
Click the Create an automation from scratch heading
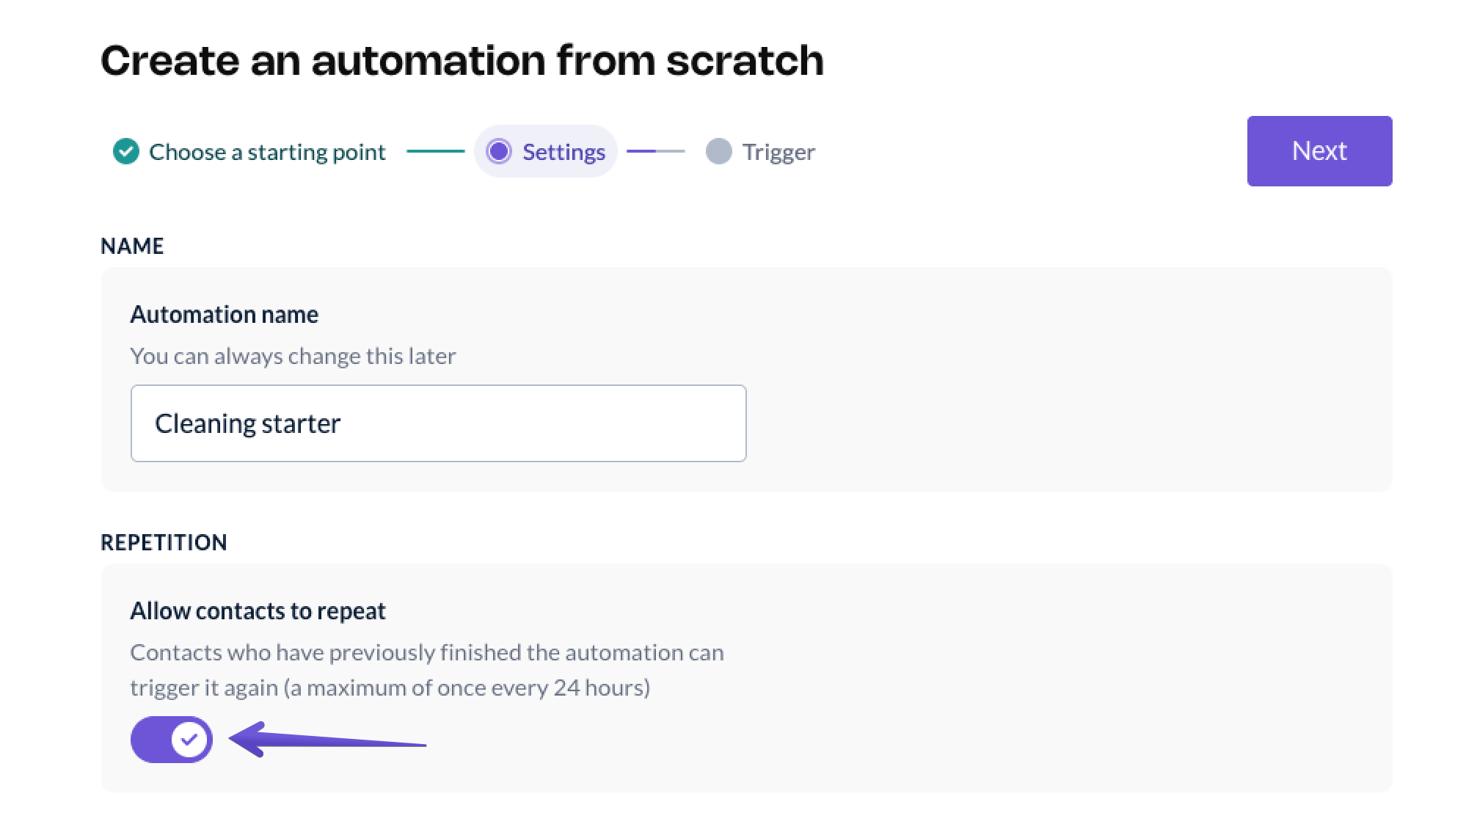point(462,60)
